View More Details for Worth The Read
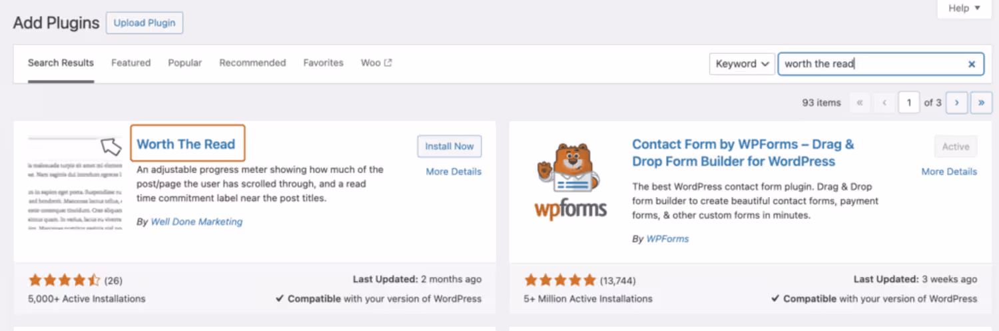Image resolution: width=999 pixels, height=331 pixels. click(454, 172)
